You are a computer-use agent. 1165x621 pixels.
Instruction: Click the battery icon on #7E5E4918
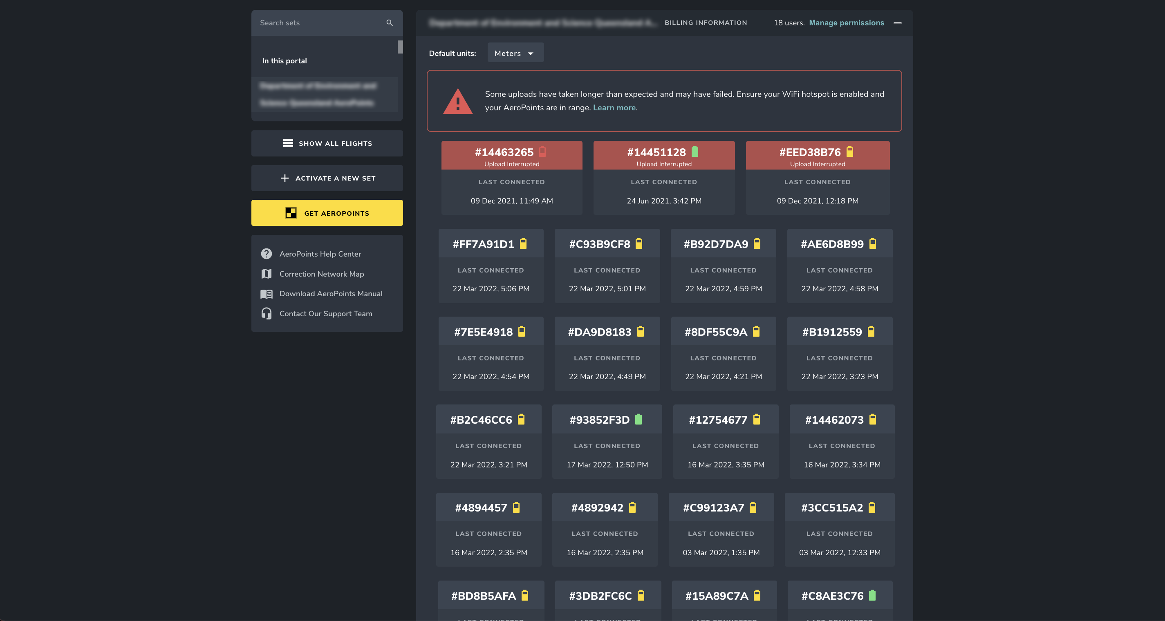(522, 331)
